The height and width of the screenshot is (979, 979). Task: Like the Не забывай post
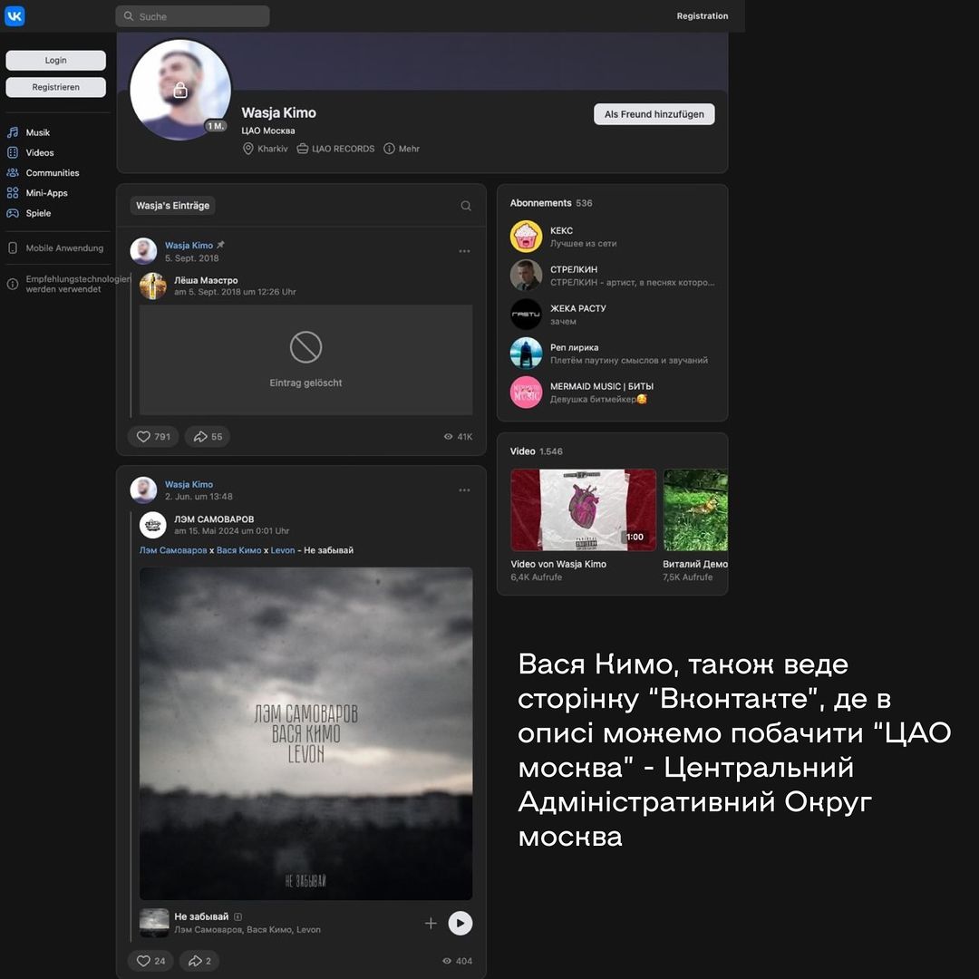click(x=150, y=961)
